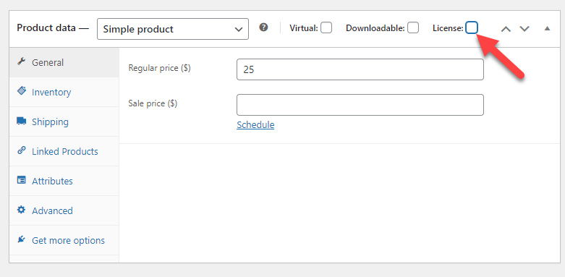Click the Regular price ($) label
Screen dimensions: 565x277
tap(159, 68)
